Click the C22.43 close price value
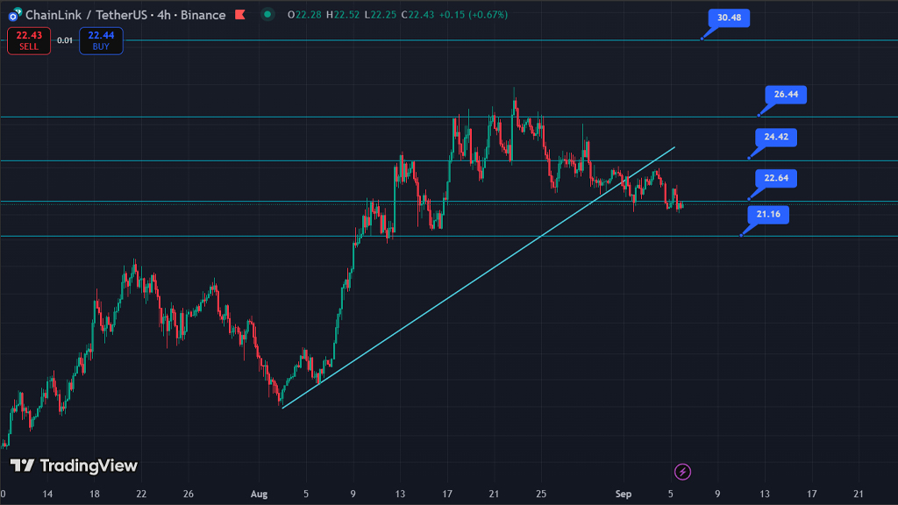The width and height of the screenshot is (898, 505). click(417, 15)
